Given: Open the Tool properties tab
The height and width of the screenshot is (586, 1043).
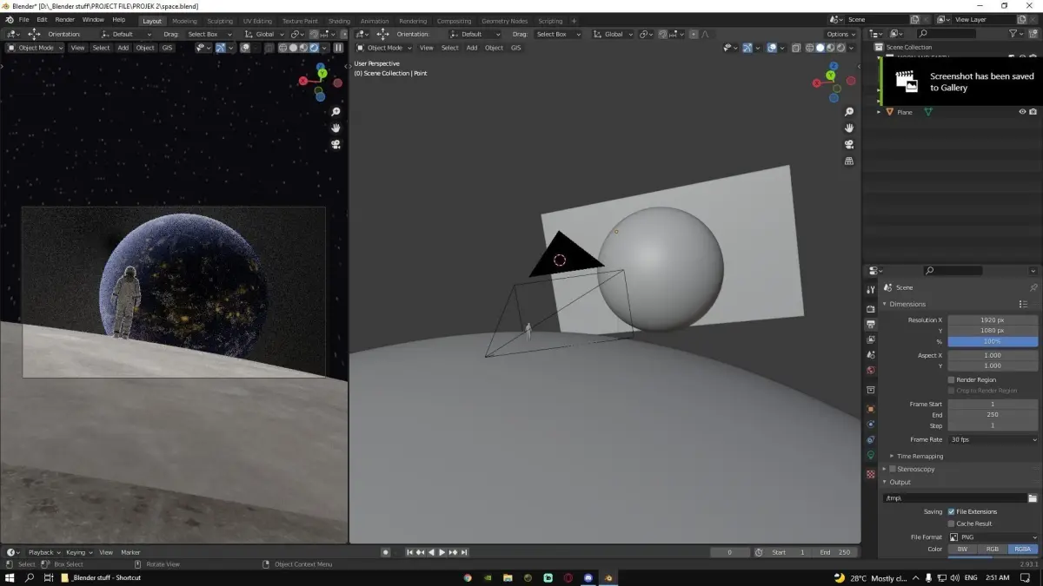Looking at the screenshot, I should point(871,289).
